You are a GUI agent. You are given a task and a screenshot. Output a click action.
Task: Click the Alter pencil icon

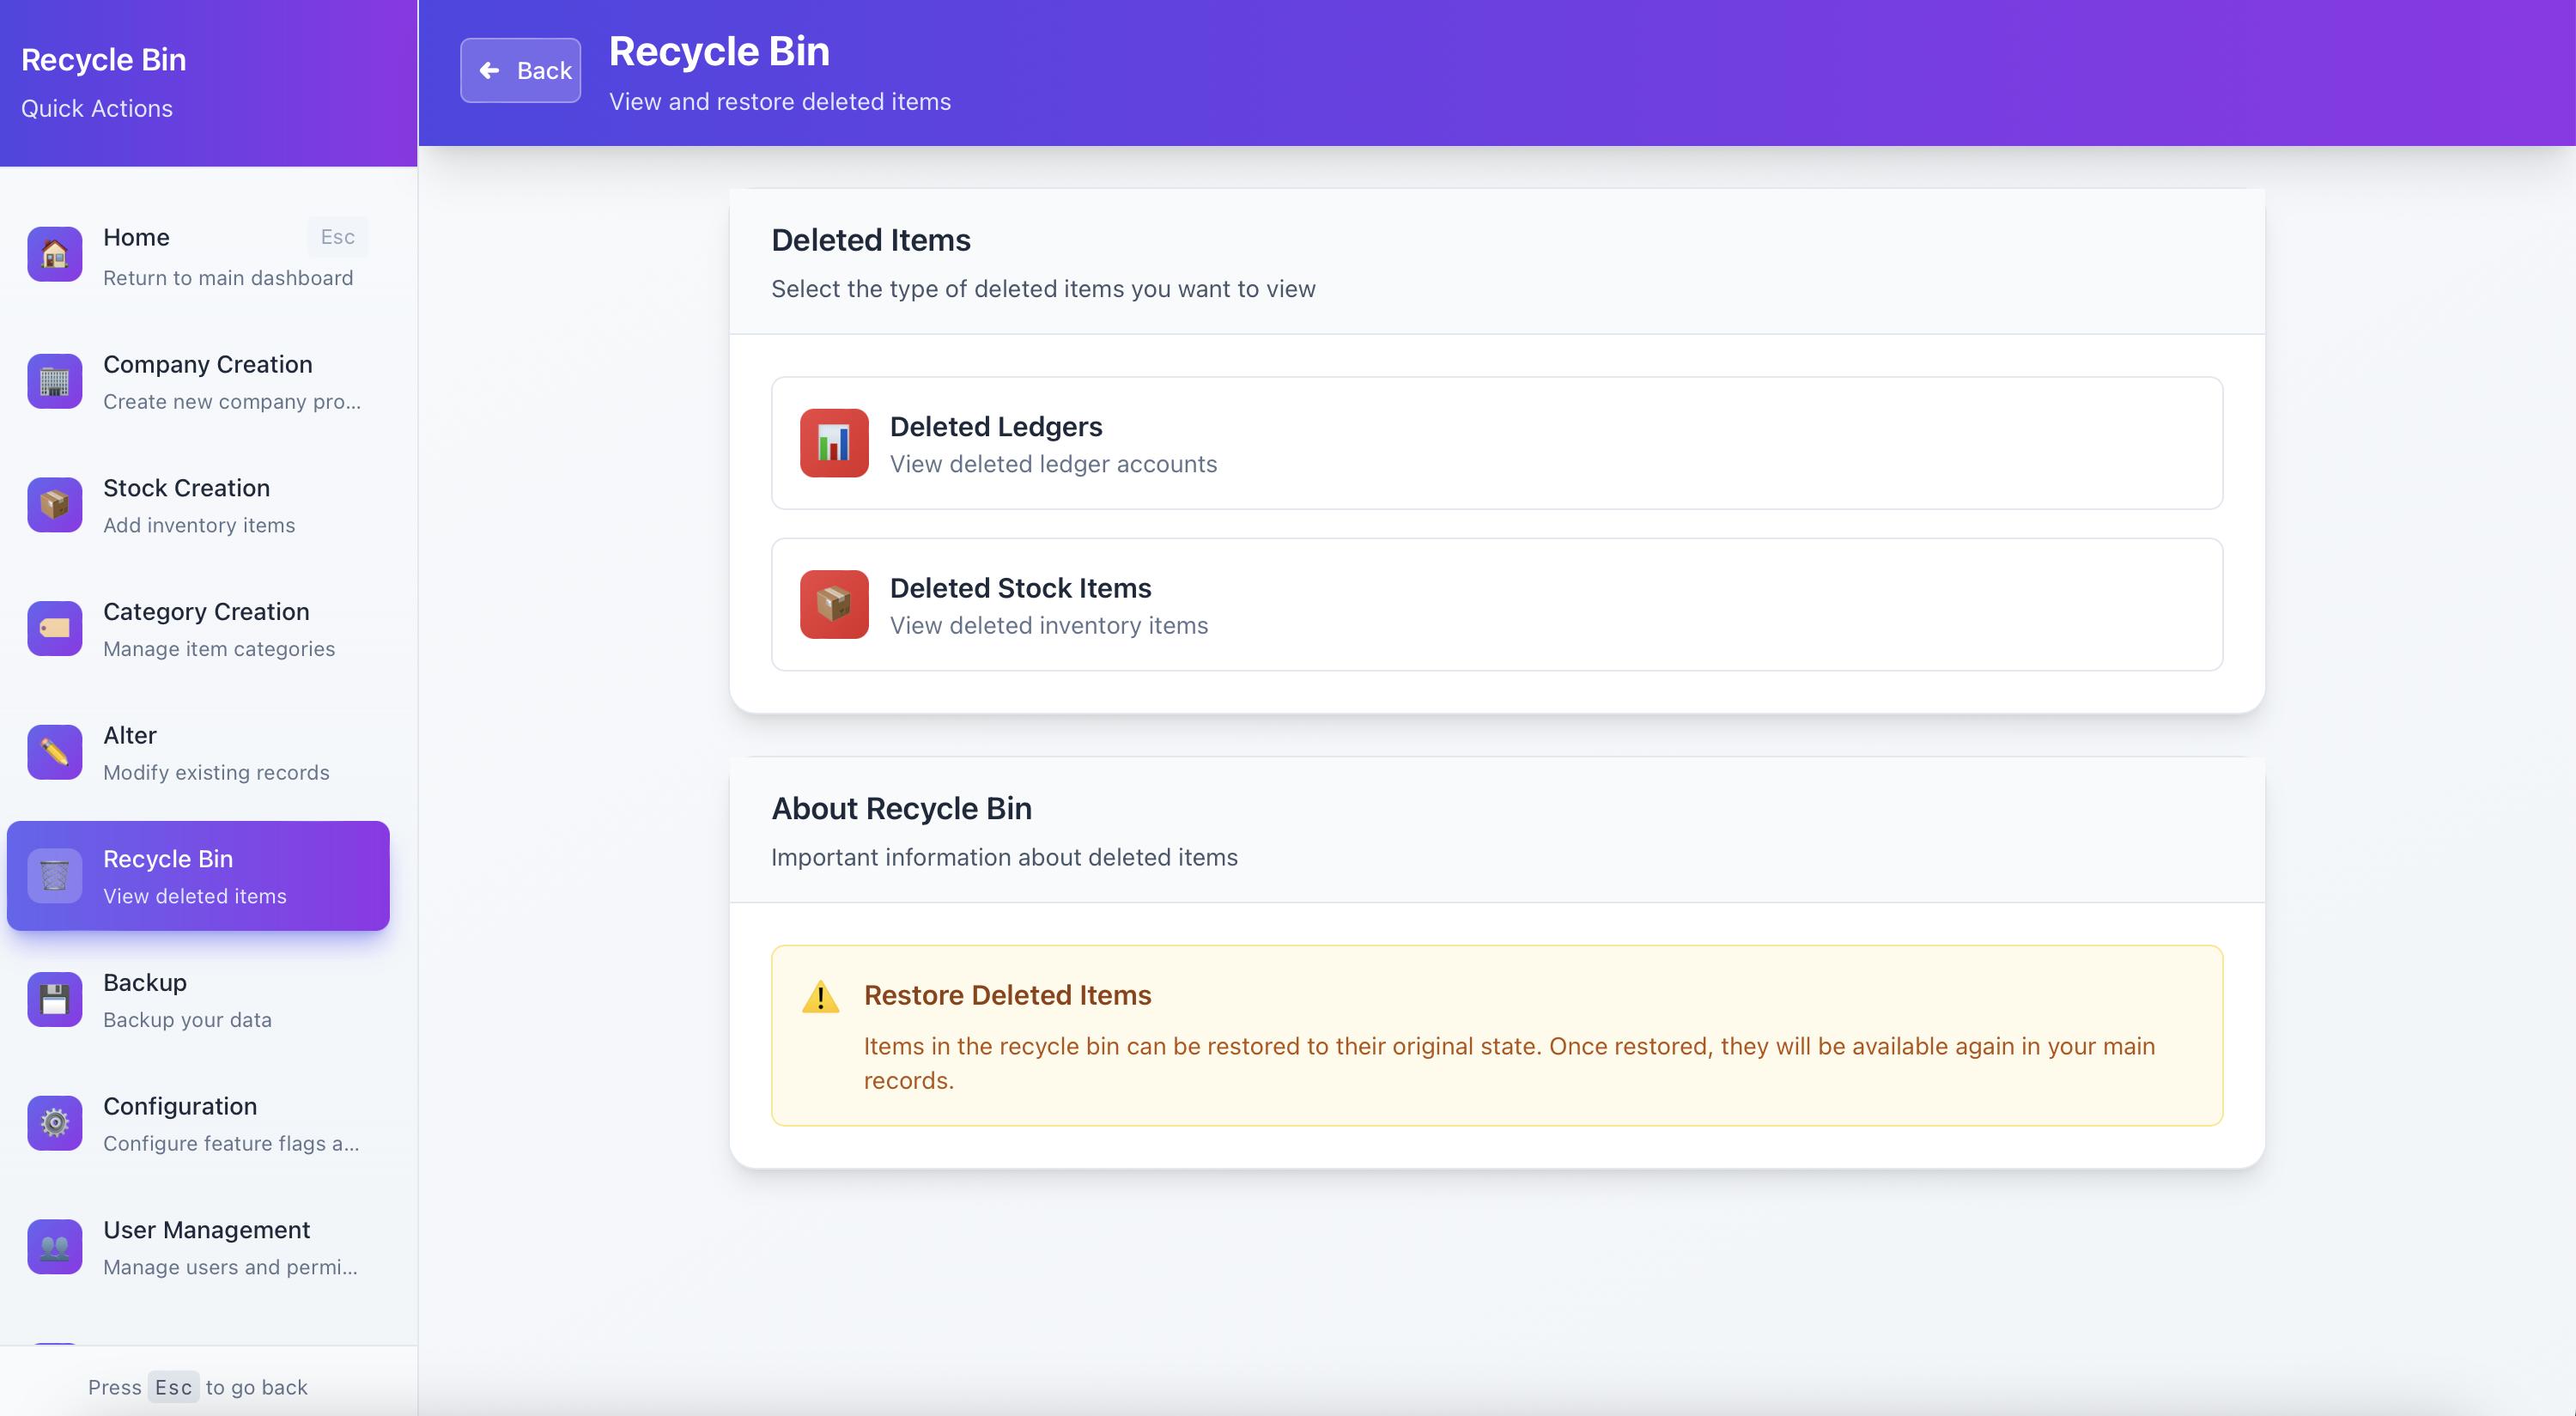click(54, 752)
